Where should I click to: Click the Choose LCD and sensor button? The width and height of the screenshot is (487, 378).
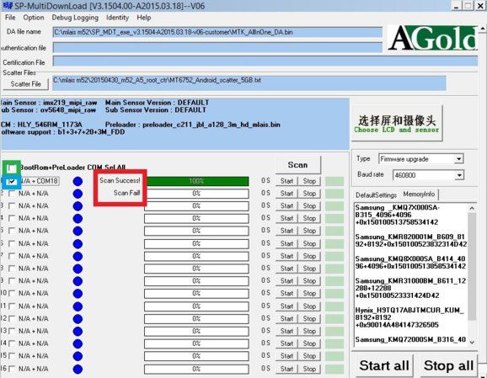[x=397, y=124]
